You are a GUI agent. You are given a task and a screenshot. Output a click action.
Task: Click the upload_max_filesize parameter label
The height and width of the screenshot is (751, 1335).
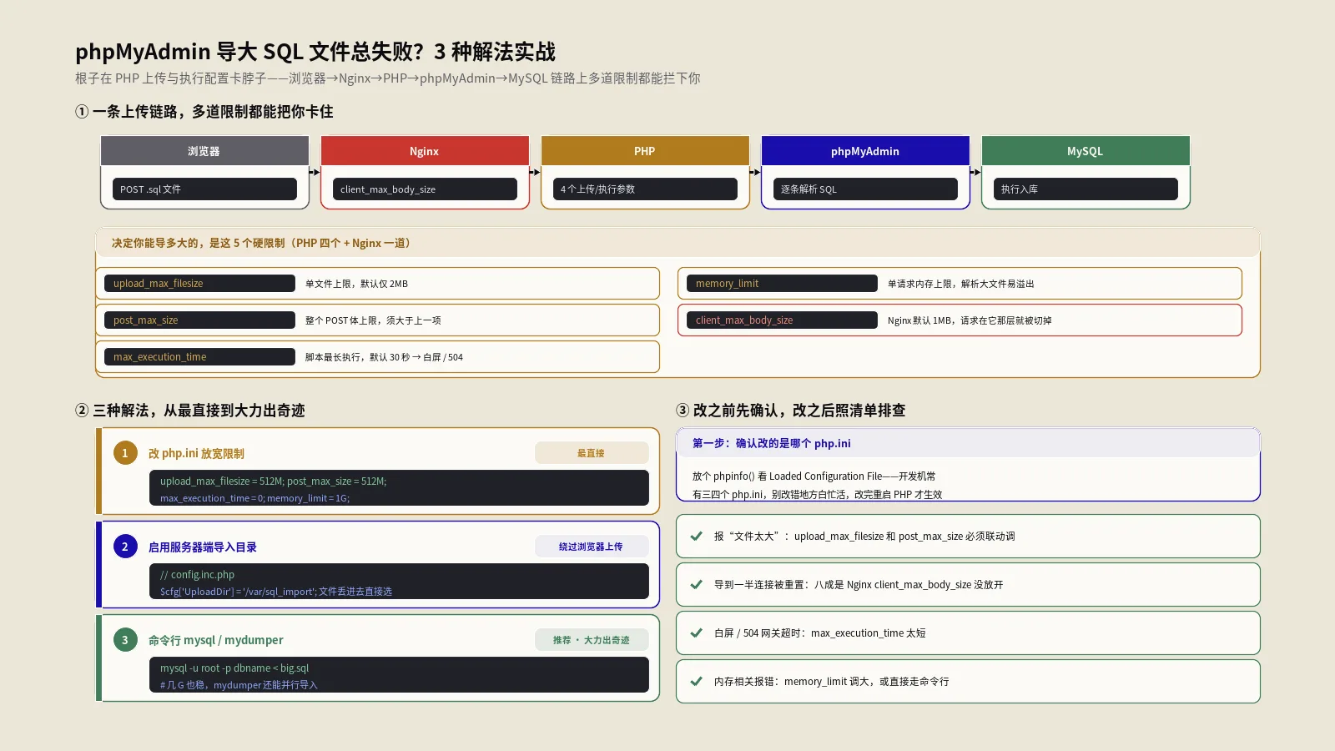pos(199,284)
